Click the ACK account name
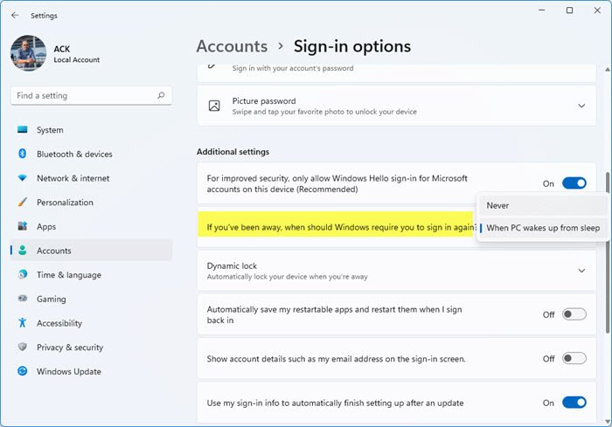Image resolution: width=612 pixels, height=427 pixels. (62, 49)
